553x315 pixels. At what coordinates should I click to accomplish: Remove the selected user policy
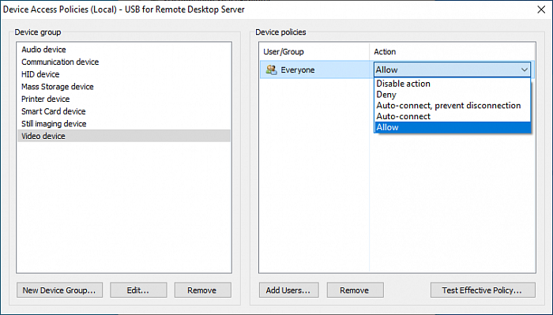pos(355,290)
